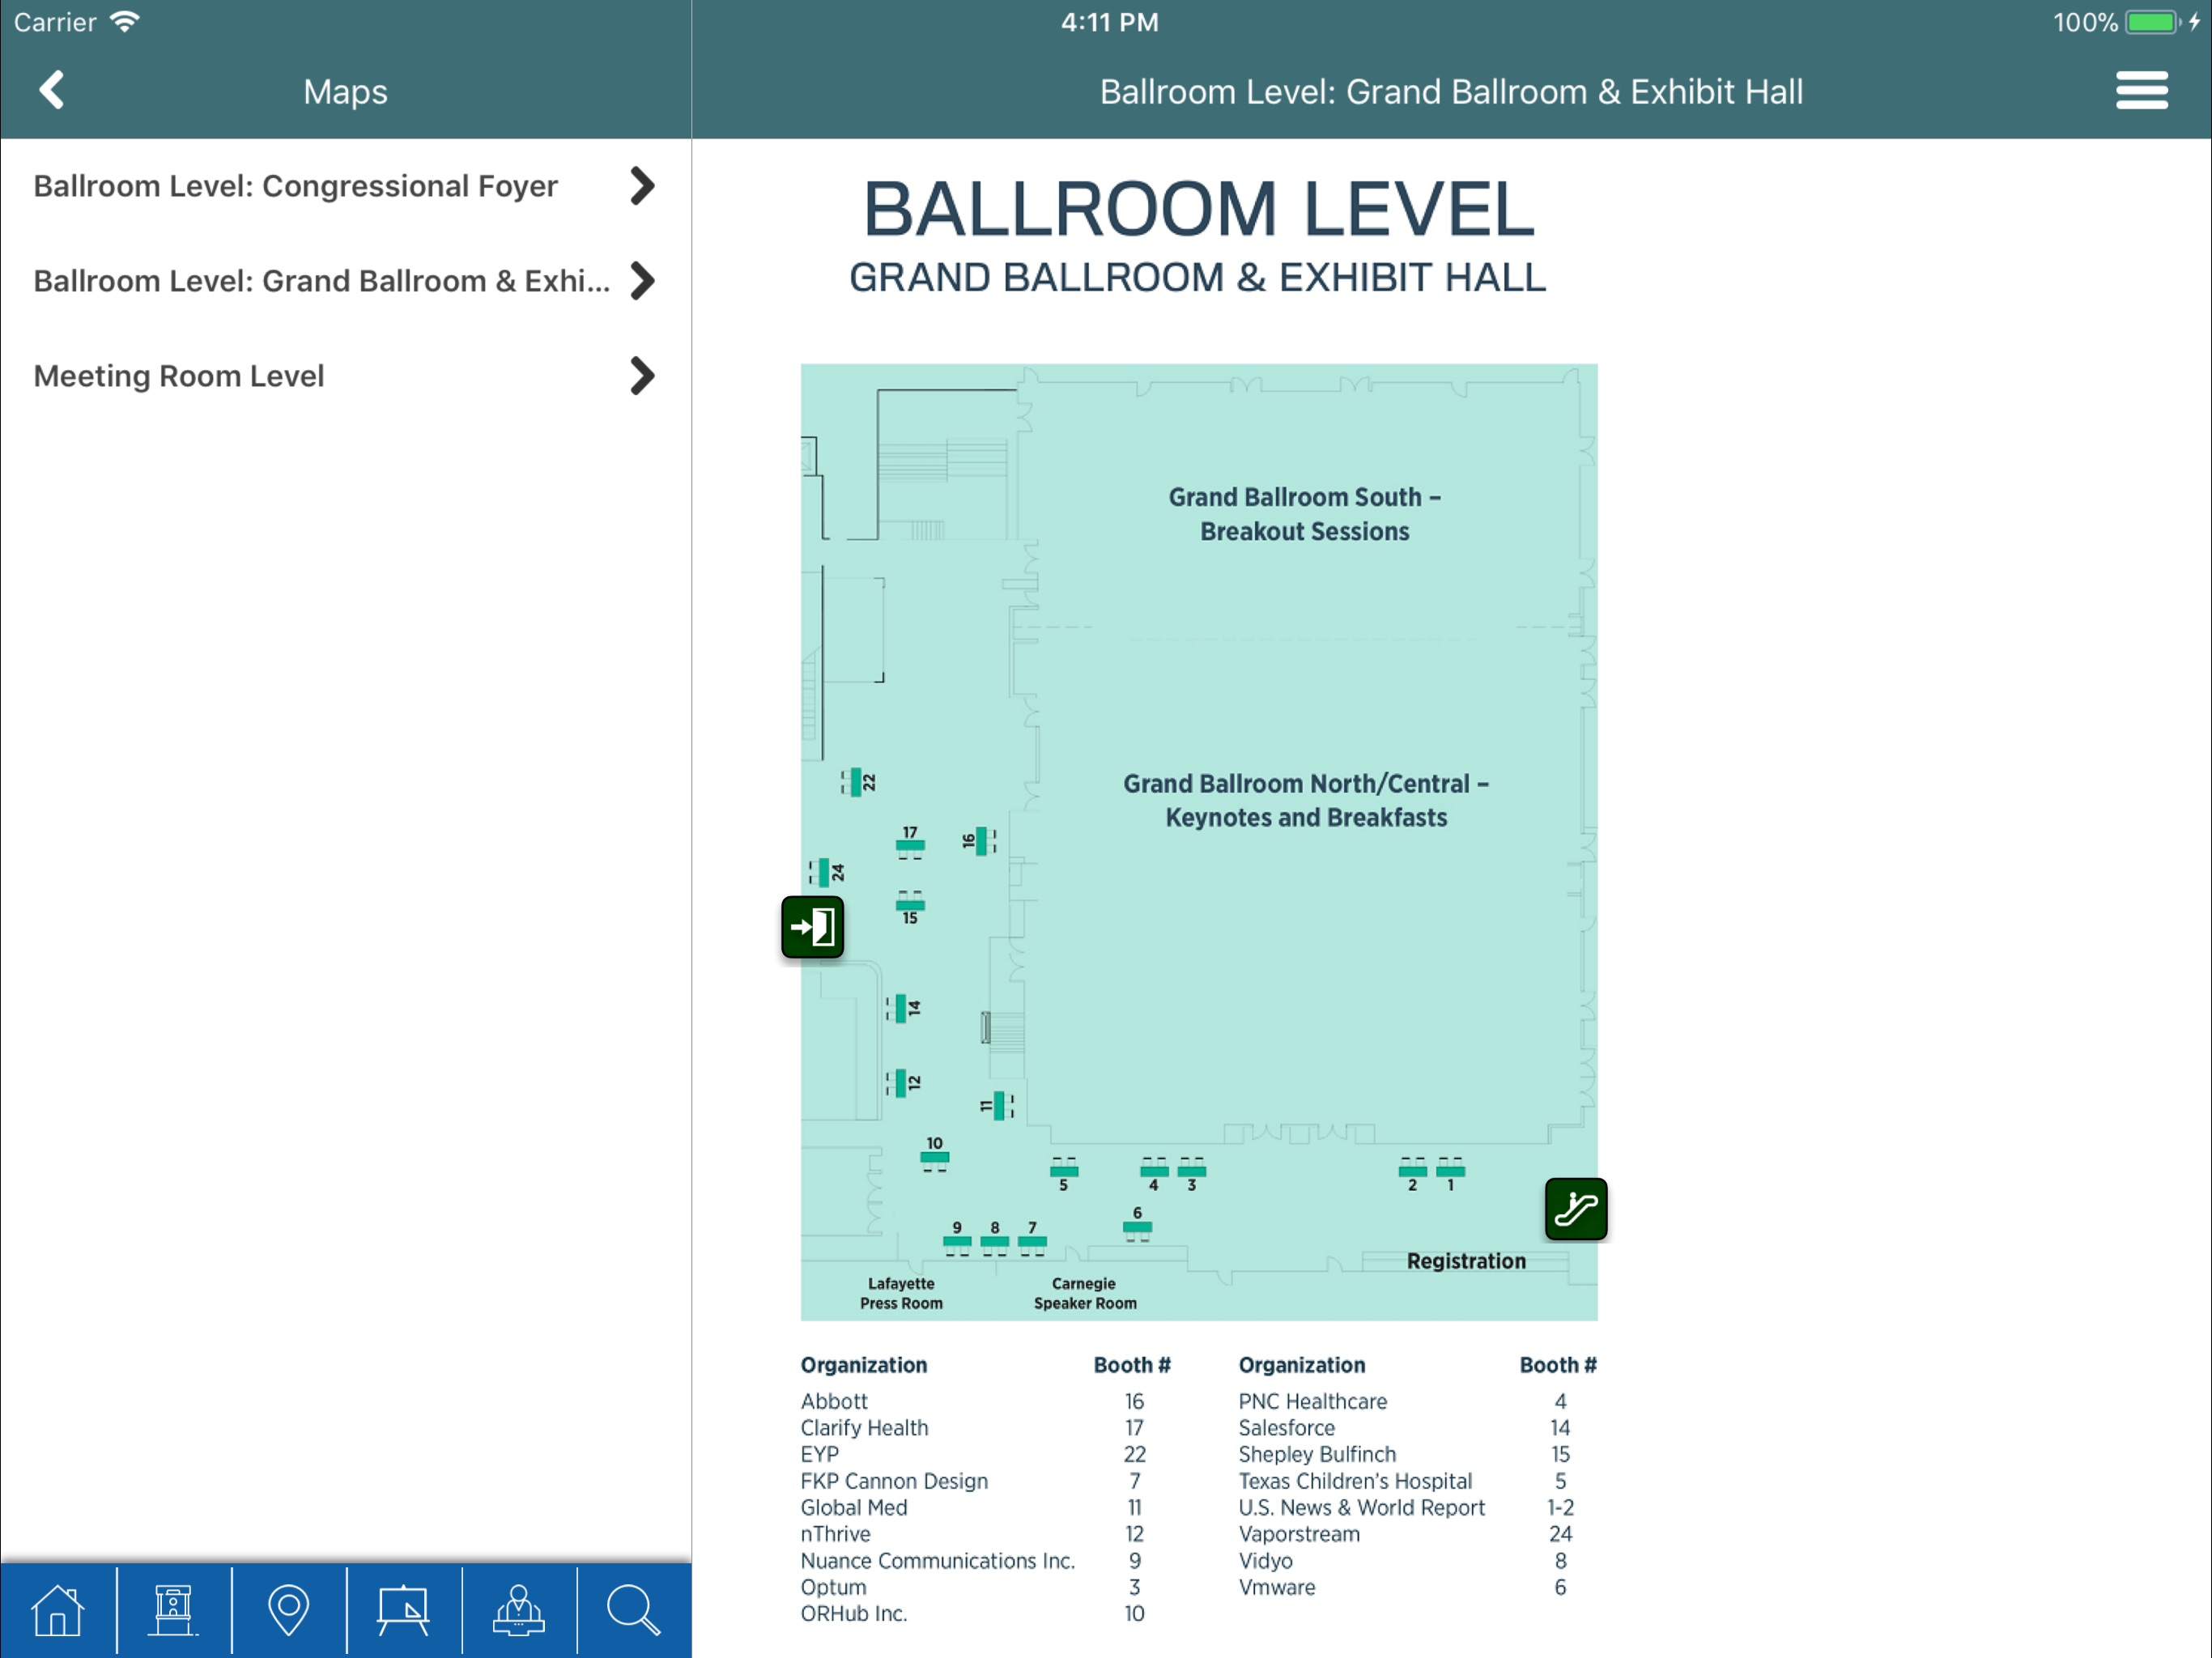The height and width of the screenshot is (1658, 2212).
Task: Click 'Vidyo' entry
Action: tap(1265, 1560)
